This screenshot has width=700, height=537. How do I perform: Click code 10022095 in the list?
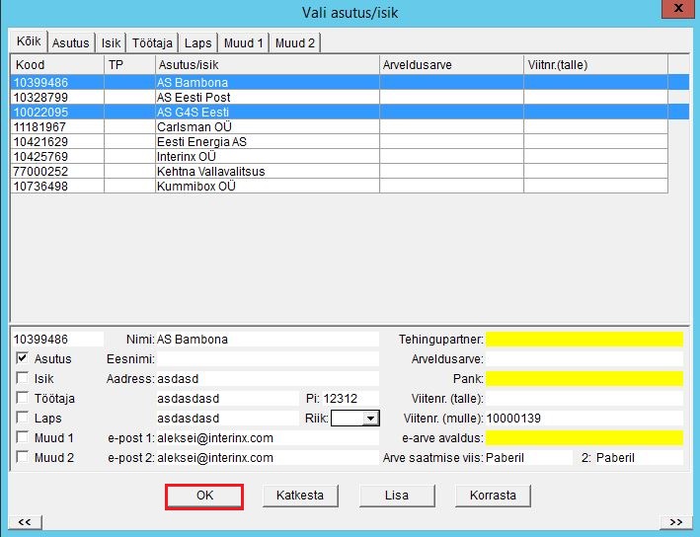pyautogui.click(x=40, y=113)
